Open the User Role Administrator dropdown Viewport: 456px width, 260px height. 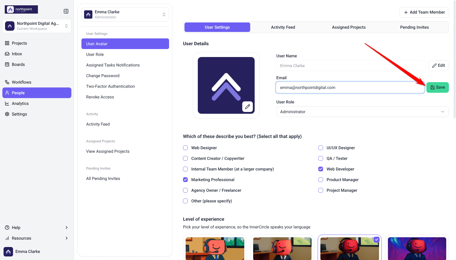(x=362, y=112)
